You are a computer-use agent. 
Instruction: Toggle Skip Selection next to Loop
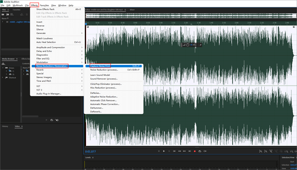pos(205,151)
